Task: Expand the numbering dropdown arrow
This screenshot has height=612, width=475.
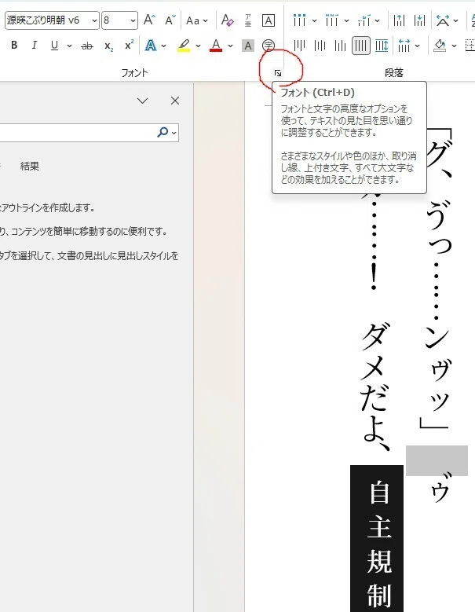Action: (x=346, y=20)
